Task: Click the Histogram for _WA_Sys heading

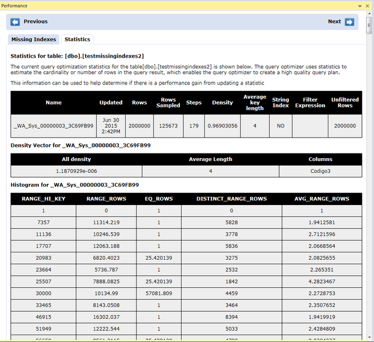Action: [x=75, y=185]
